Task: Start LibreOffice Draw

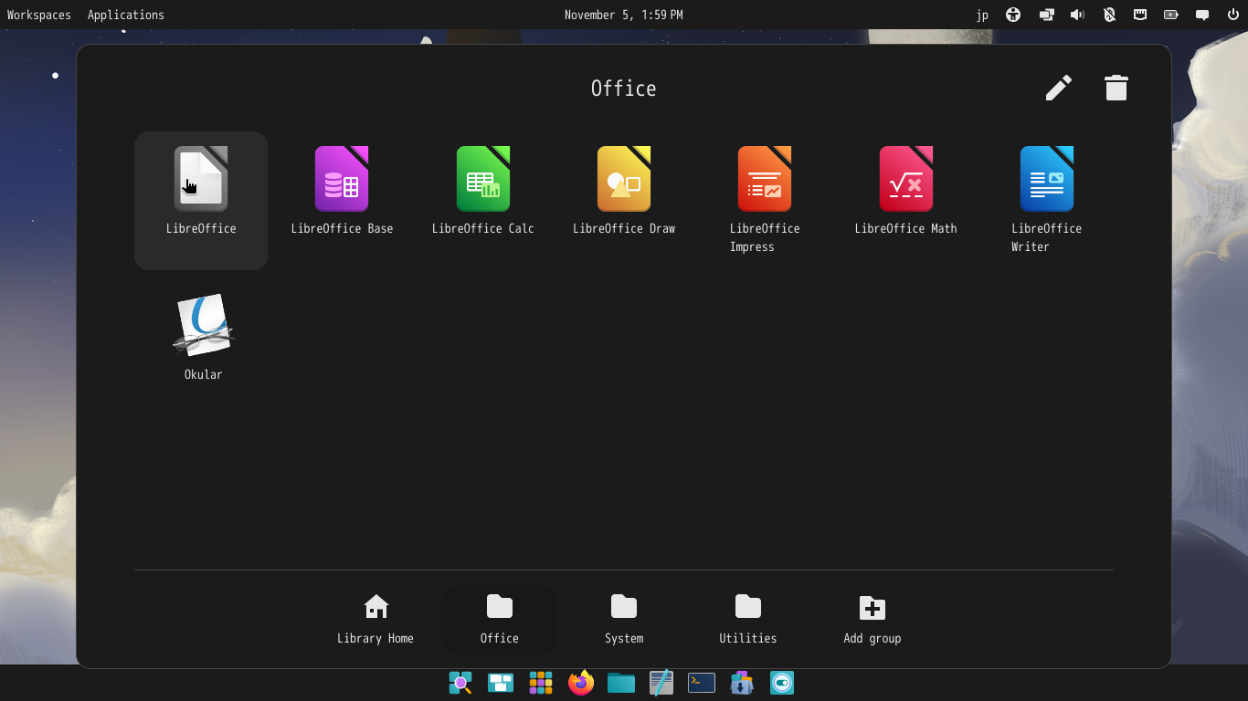Action: [624, 191]
